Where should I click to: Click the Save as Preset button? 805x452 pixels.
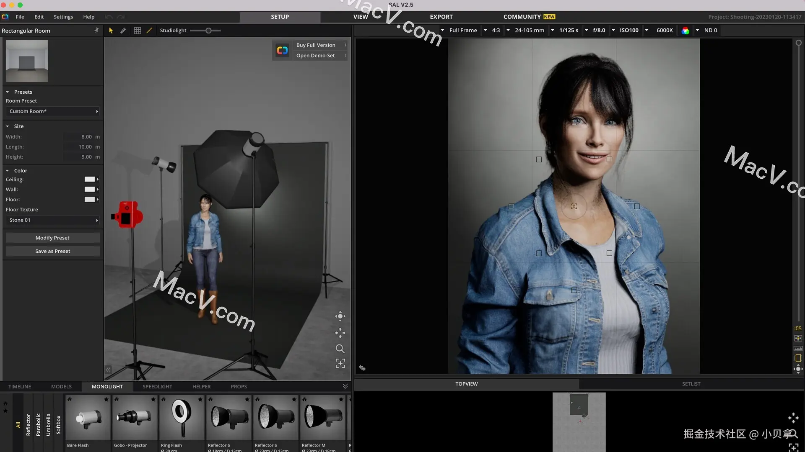coord(53,251)
